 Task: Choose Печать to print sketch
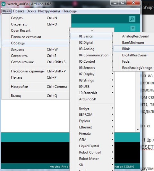tap(36, 77)
